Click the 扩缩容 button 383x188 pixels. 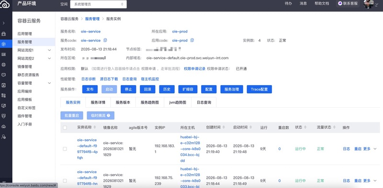(x=188, y=89)
